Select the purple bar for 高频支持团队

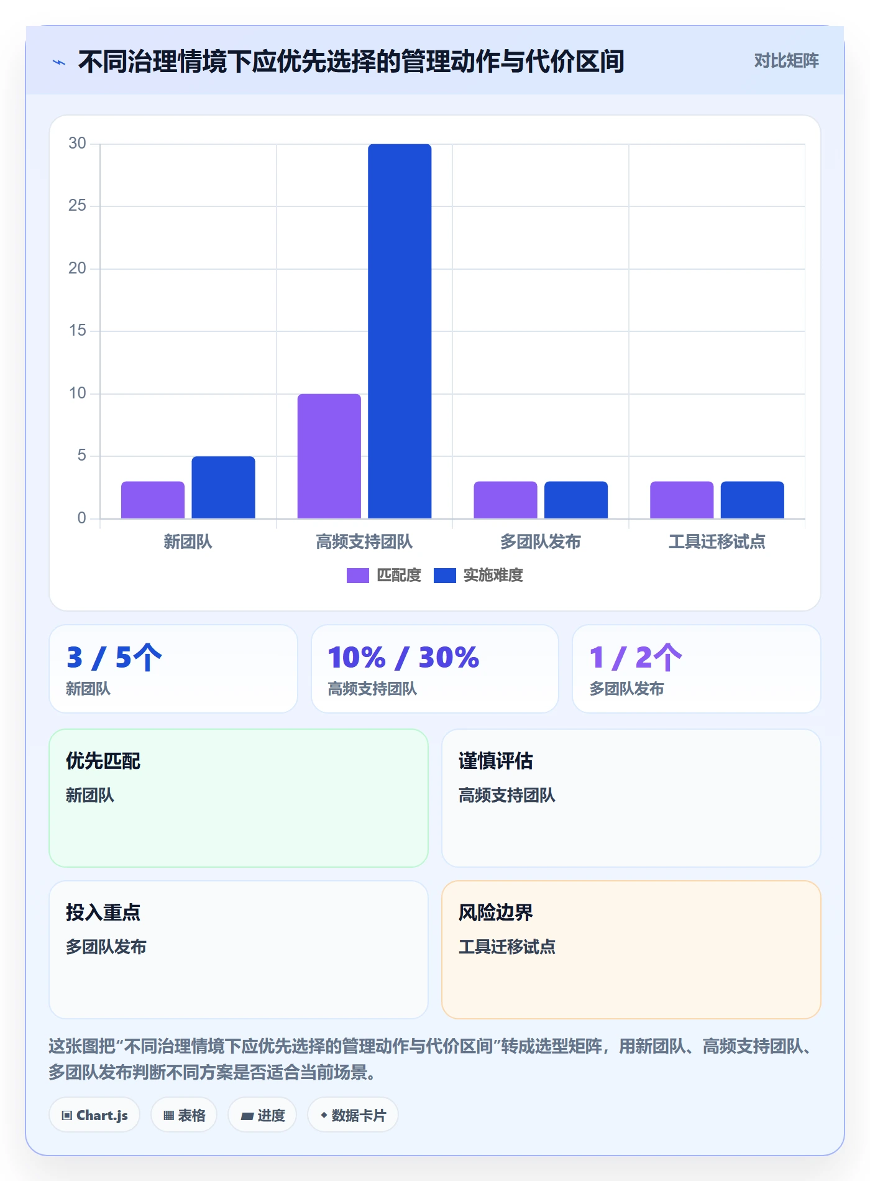click(x=329, y=456)
